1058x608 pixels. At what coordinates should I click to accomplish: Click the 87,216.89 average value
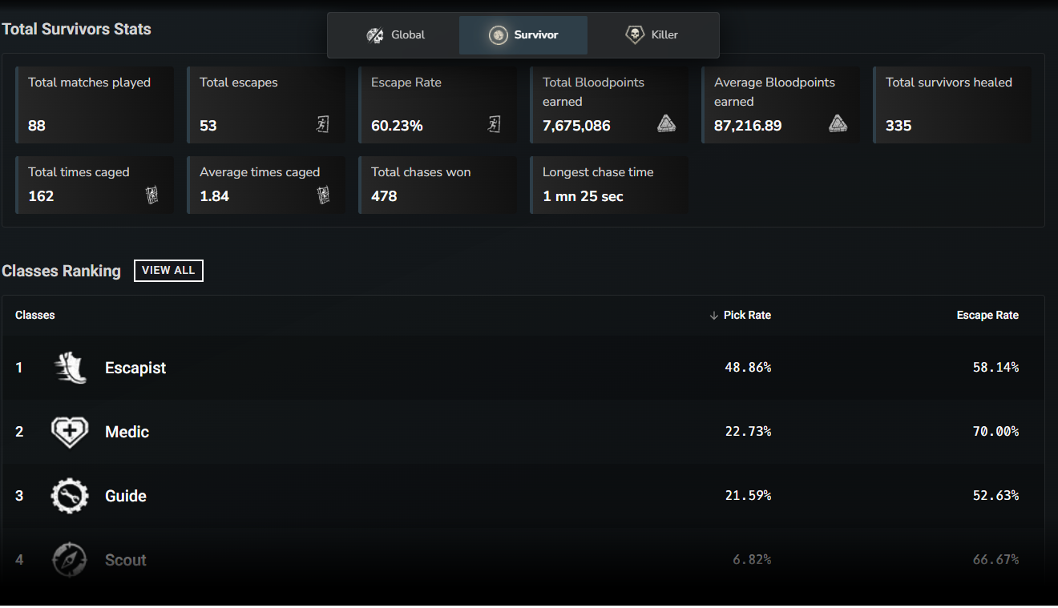point(748,126)
